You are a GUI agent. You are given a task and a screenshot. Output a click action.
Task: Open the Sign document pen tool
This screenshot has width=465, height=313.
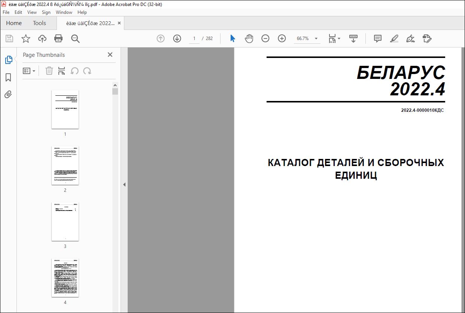tap(410, 39)
